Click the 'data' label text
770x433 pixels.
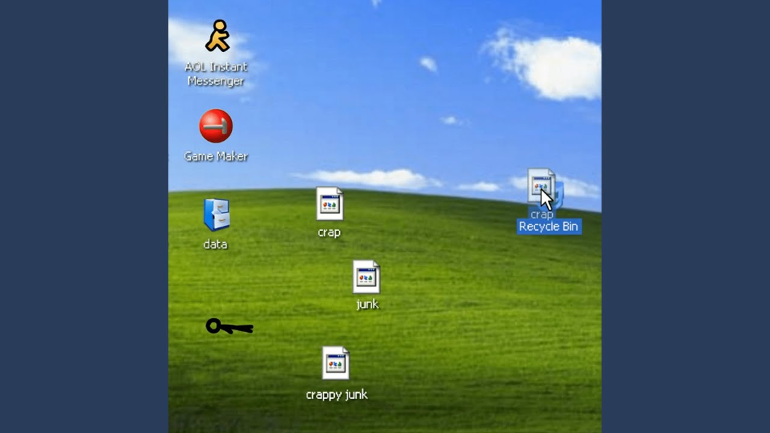215,244
